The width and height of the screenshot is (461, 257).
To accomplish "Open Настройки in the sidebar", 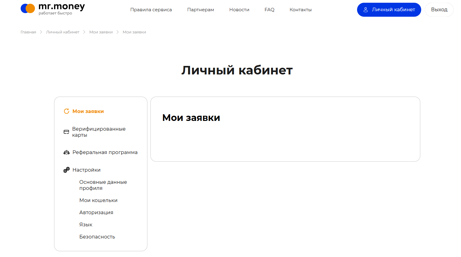I will 86,170.
